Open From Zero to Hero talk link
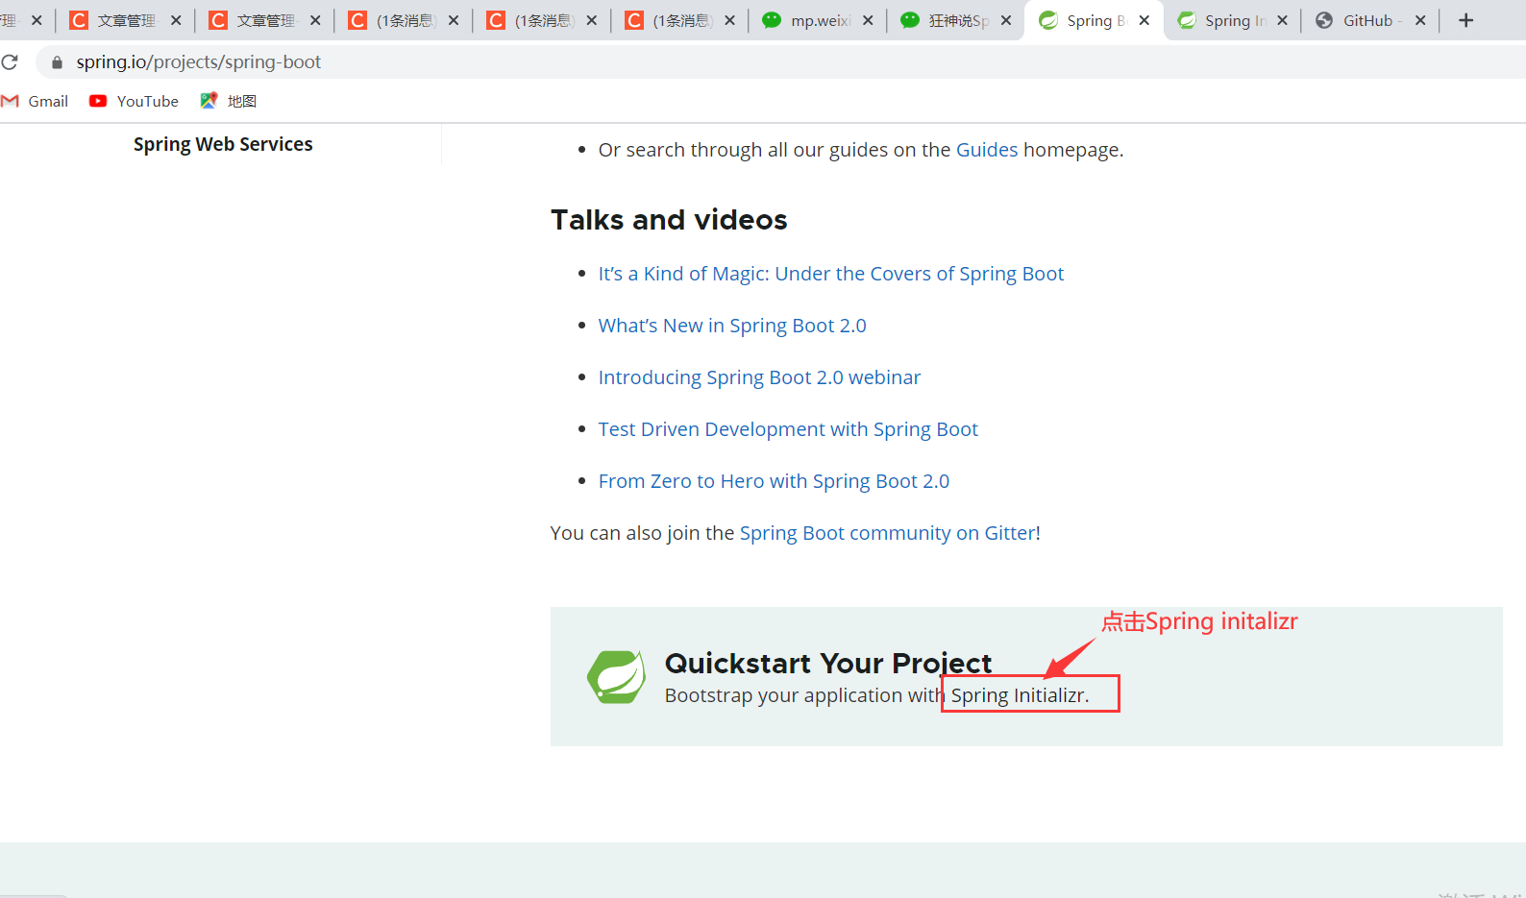The width and height of the screenshot is (1526, 898). (x=774, y=481)
